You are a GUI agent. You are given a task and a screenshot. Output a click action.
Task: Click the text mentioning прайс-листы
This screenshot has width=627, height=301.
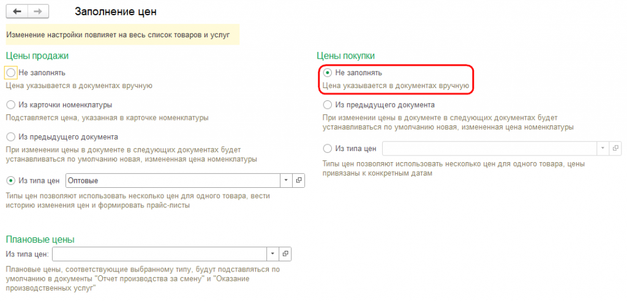coord(138,201)
